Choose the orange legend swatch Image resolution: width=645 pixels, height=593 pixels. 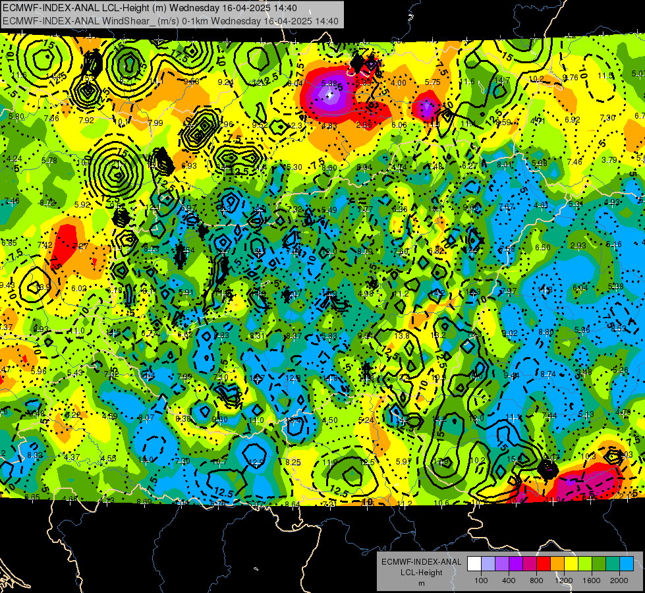(557, 563)
